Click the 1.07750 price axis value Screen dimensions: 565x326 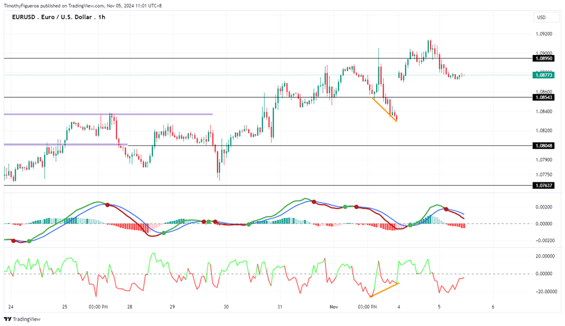tap(544, 175)
